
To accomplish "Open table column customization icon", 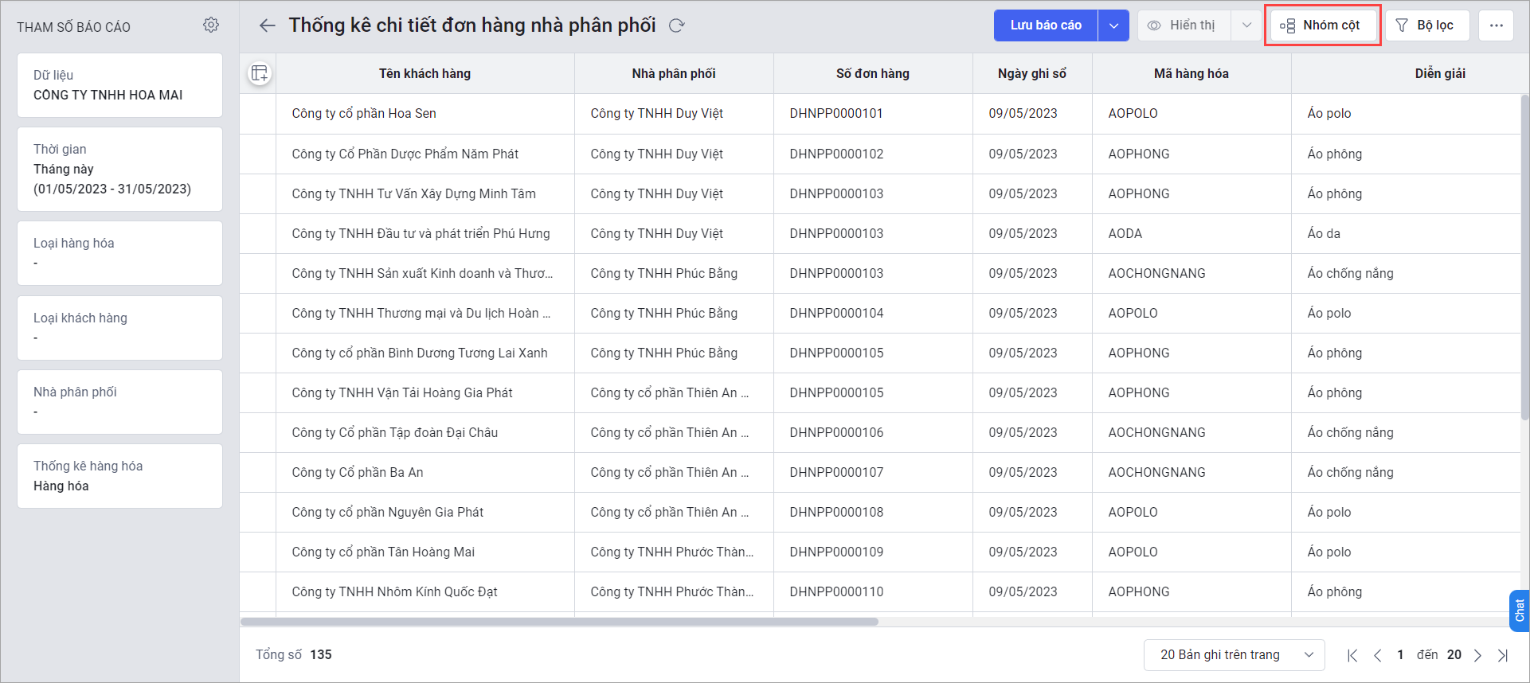I will (x=260, y=74).
